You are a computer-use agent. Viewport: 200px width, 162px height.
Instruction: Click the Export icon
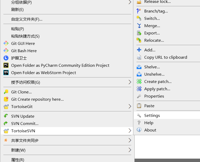pos(139,33)
